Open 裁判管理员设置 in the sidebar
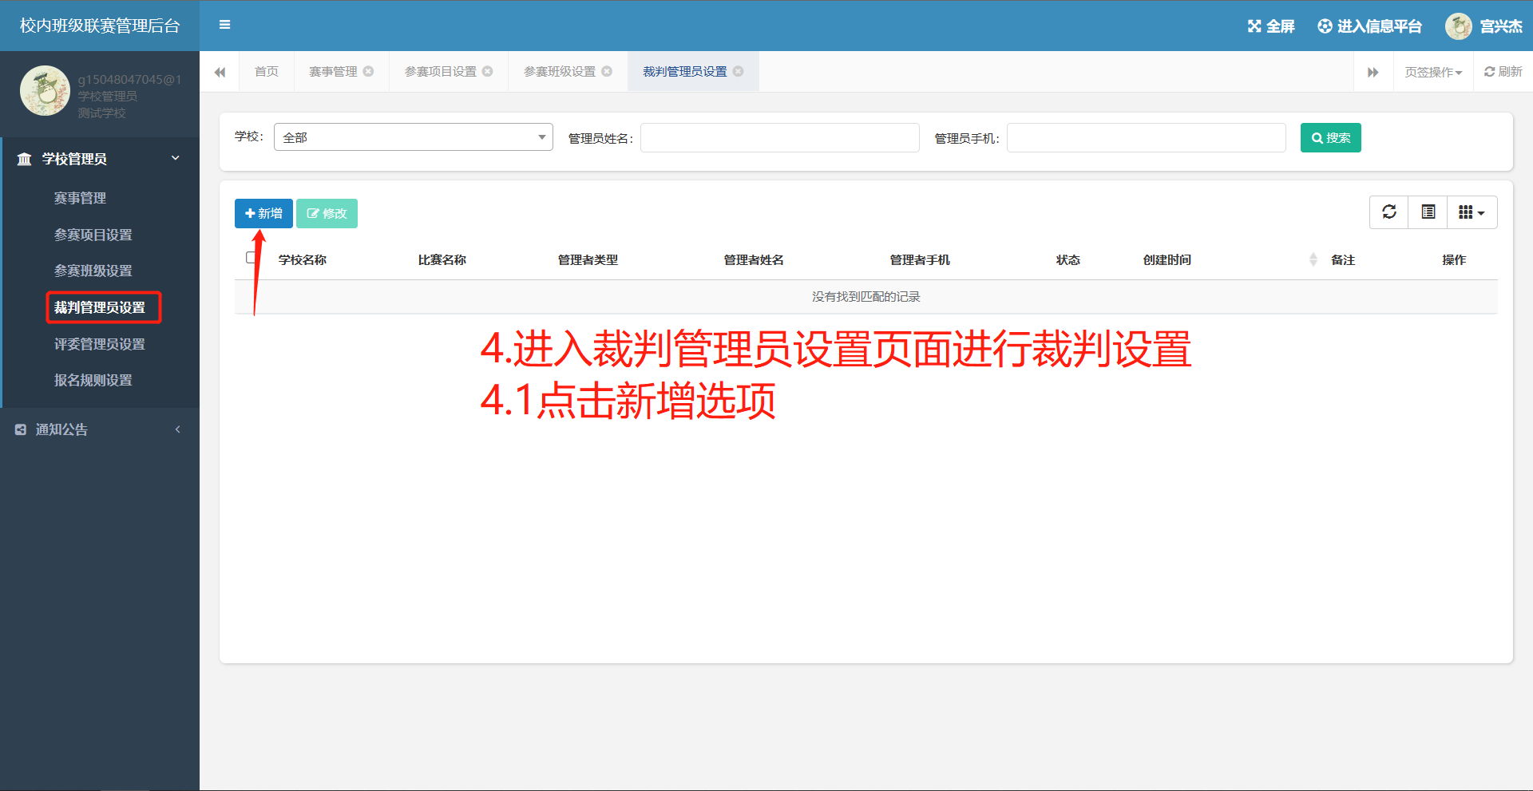The width and height of the screenshot is (1533, 791). [x=100, y=307]
